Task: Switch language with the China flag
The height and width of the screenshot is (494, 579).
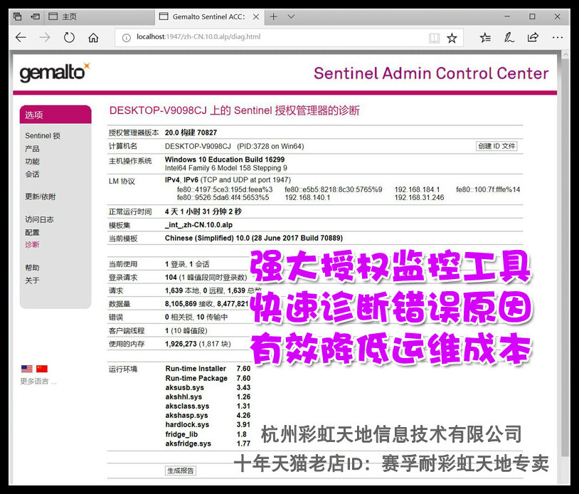Action: coord(42,369)
